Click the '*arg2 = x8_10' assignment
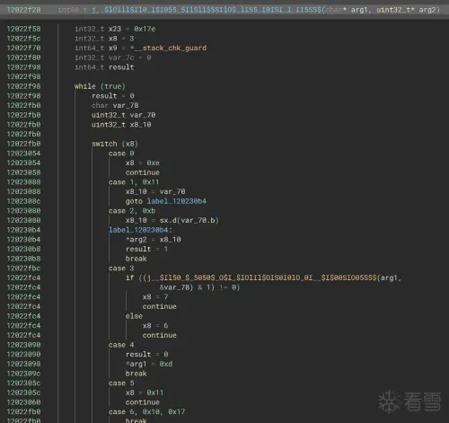The width and height of the screenshot is (449, 423). point(154,240)
